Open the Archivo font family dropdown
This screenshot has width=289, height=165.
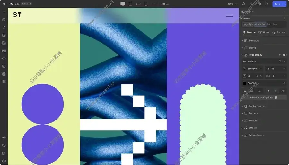pos(264,61)
